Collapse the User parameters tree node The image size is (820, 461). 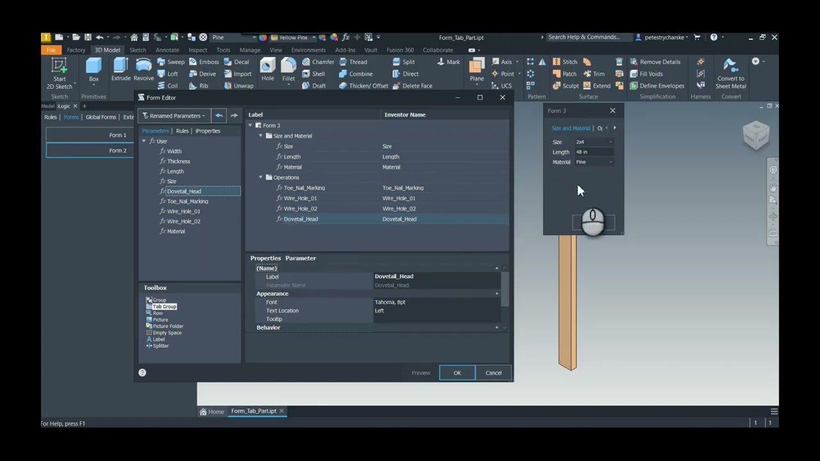144,141
